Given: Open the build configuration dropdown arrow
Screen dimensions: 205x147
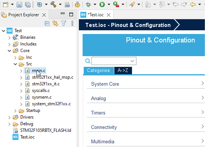Looking at the screenshot, I should 46,4.
